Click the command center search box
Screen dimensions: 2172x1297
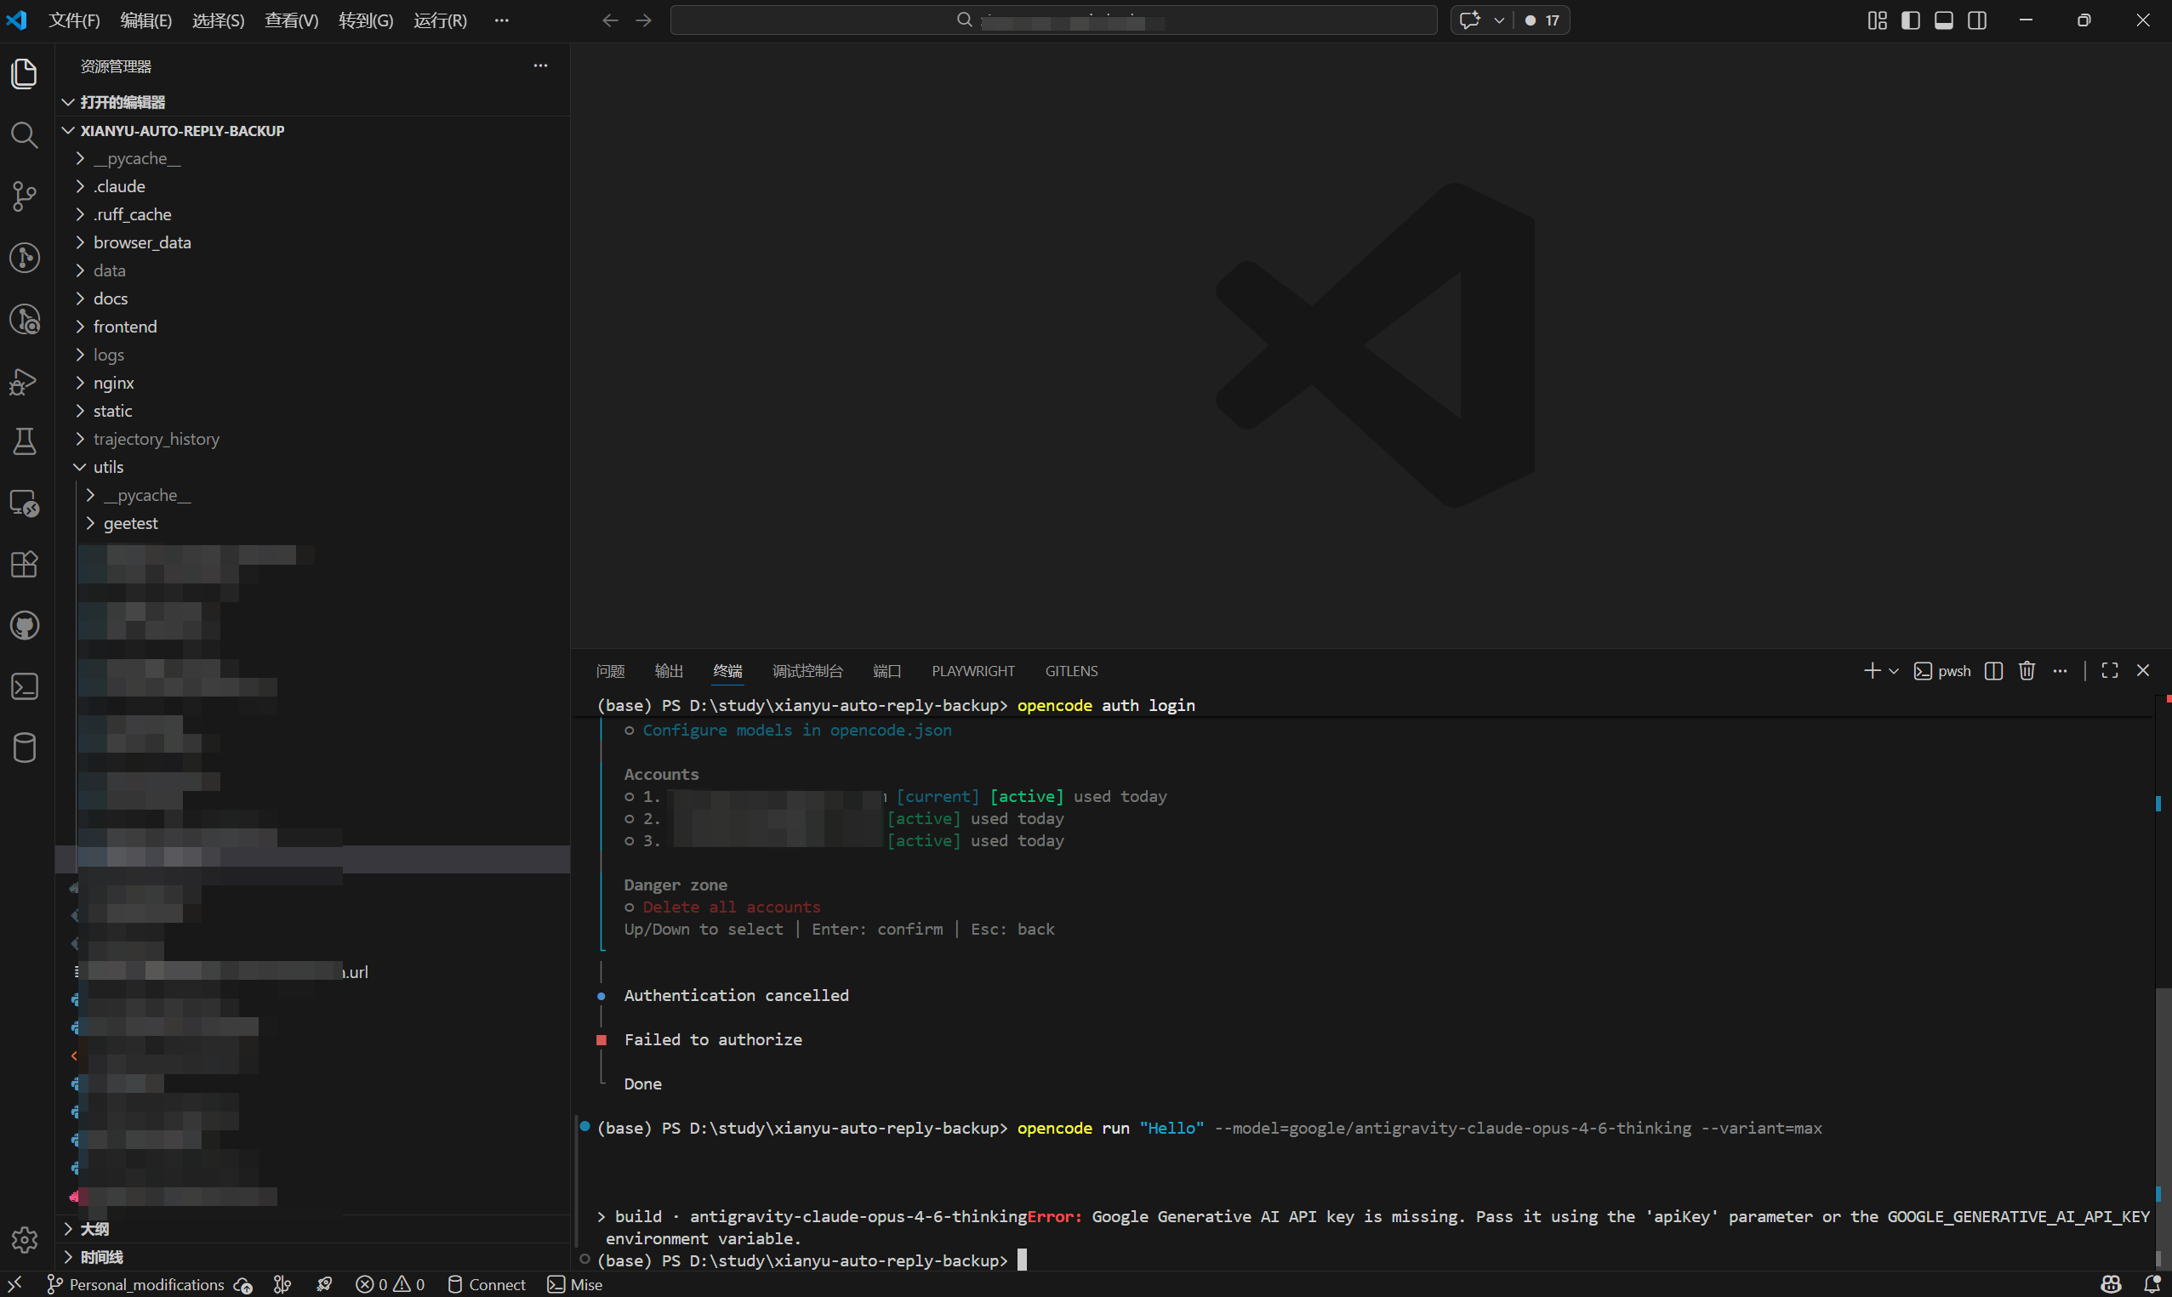tap(1053, 20)
